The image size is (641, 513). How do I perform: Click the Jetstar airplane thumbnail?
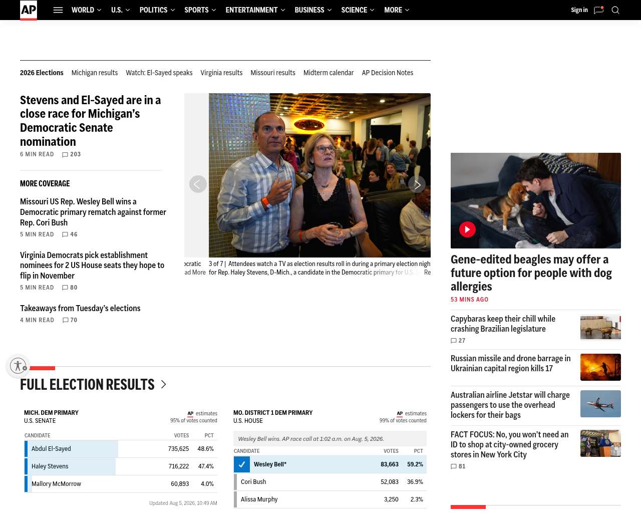click(600, 404)
